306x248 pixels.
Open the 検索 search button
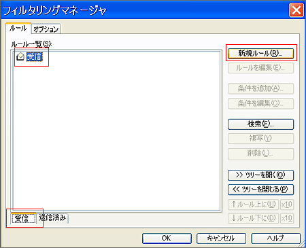260,124
